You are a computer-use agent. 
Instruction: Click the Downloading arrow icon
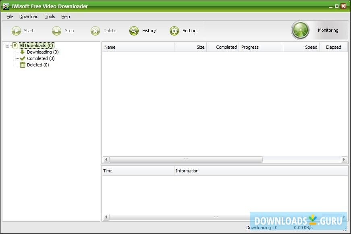tap(23, 52)
